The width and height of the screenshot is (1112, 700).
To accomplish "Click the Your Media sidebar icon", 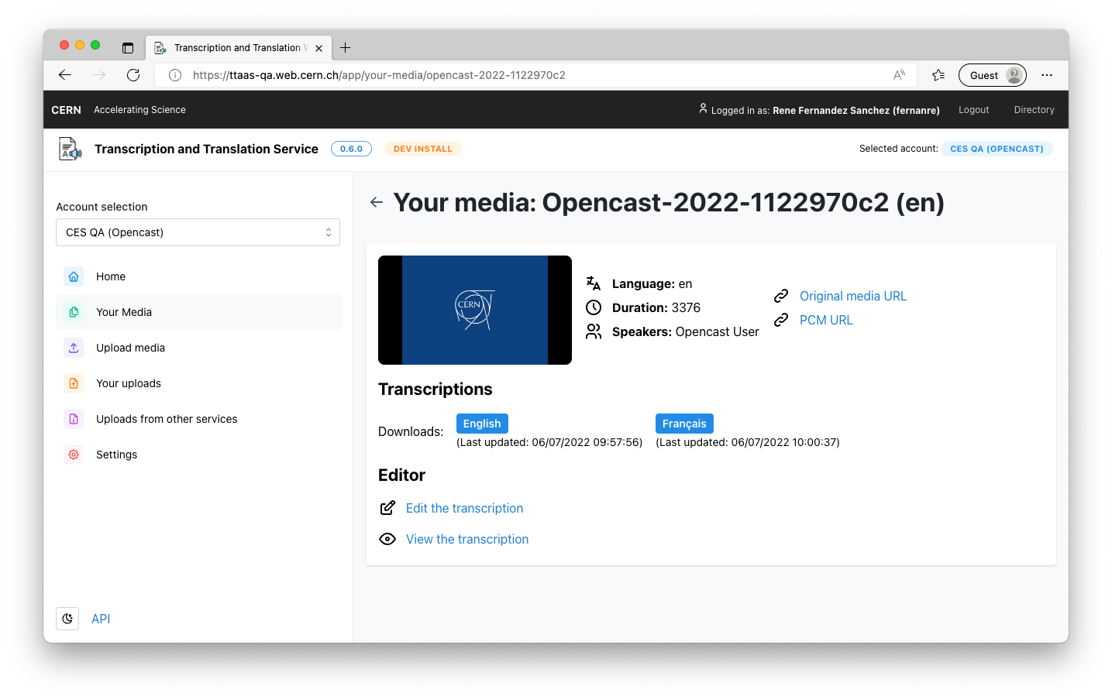I will 74,312.
